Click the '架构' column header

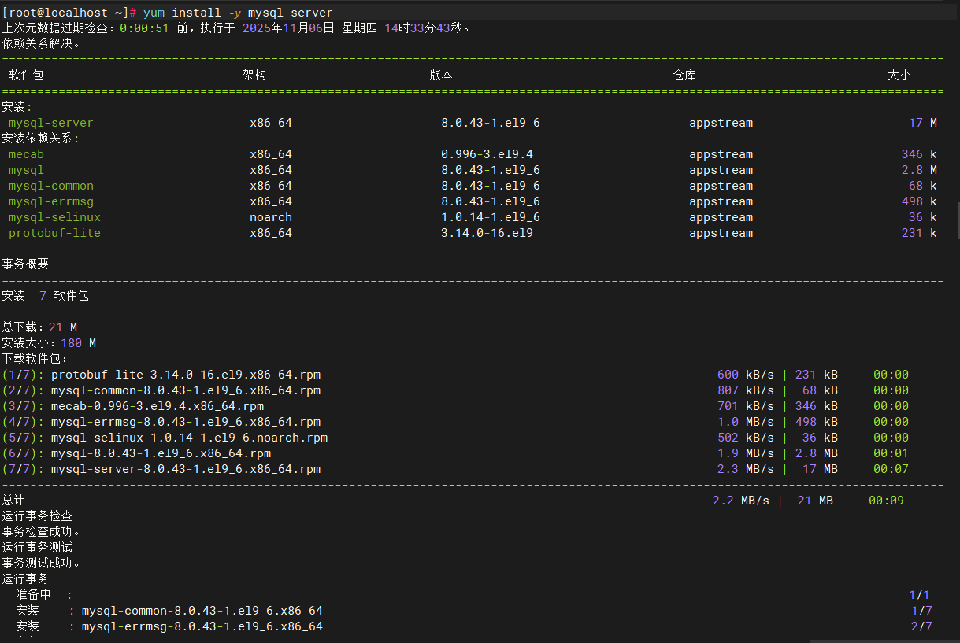[x=254, y=76]
